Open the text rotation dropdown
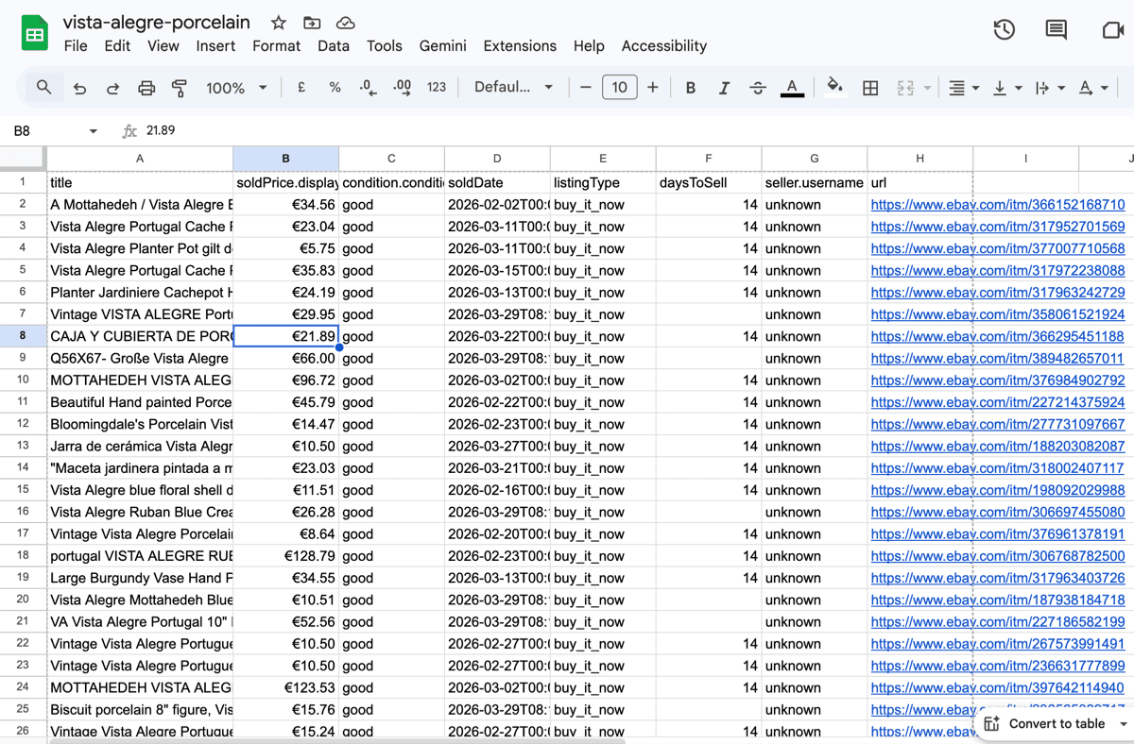Screen dimensions: 1134x744 pos(1093,88)
